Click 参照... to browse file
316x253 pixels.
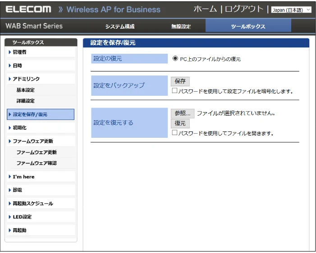tap(183, 113)
